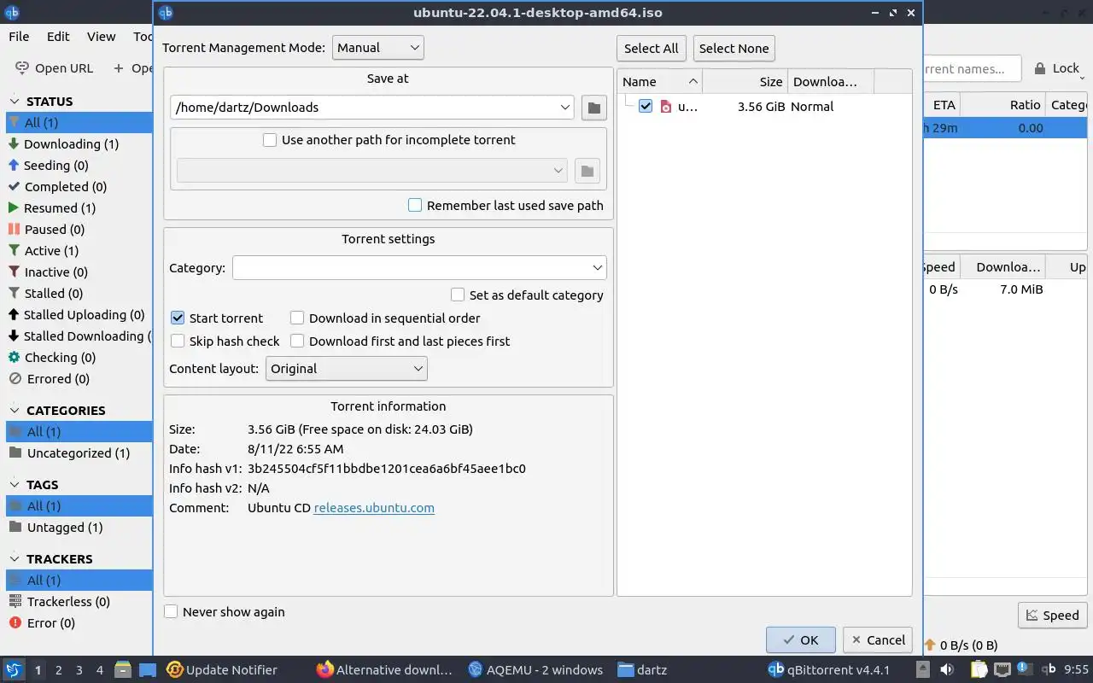Click Select All button
This screenshot has height=683, width=1093.
[652, 49]
